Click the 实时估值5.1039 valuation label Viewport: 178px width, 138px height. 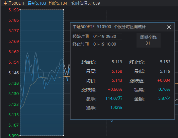(x=86, y=3)
